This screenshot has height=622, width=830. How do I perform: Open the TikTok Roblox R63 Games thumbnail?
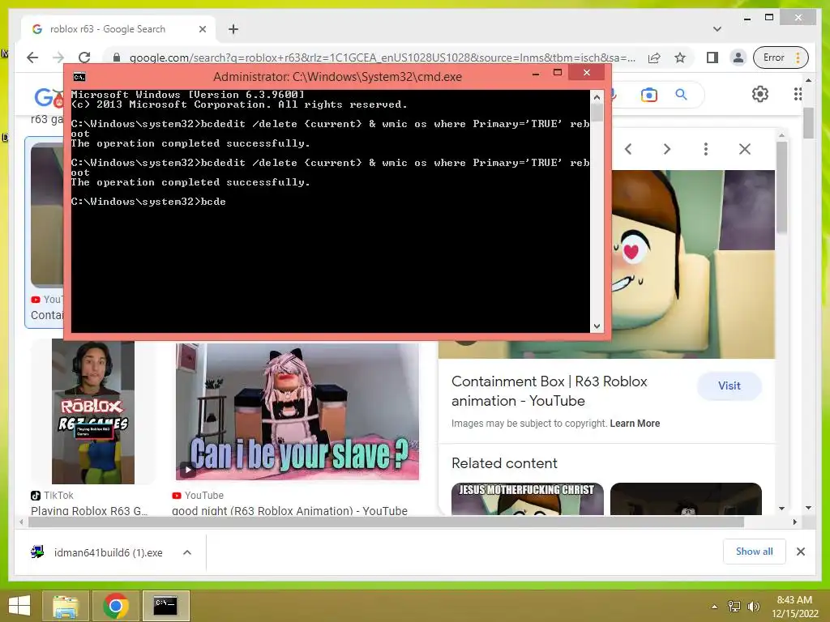coord(93,411)
